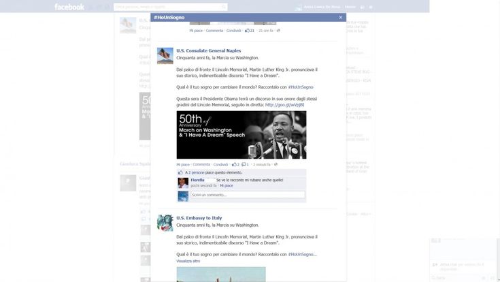Click Mi piace under the Consulate Naples post

pos(183,165)
